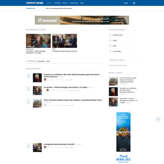Open the Recent menu item
This screenshot has width=164, height=164.
pyautogui.click(x=65, y=3)
